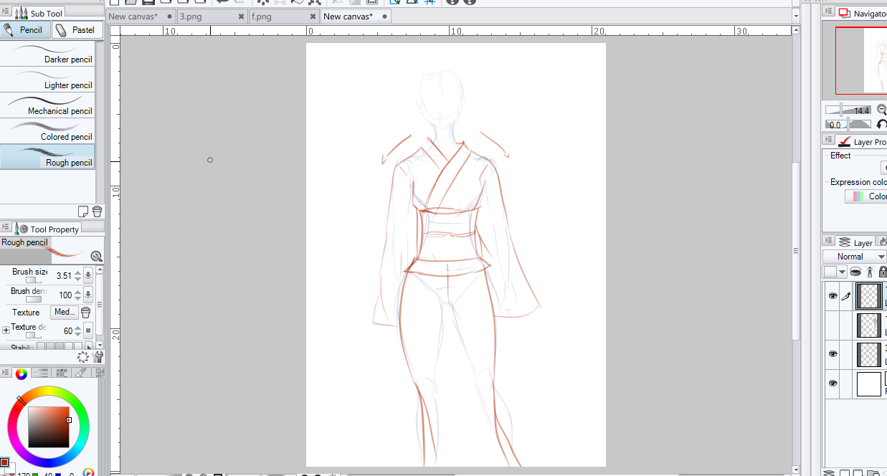
Task: Hide the white paper layer eye
Action: pos(832,384)
